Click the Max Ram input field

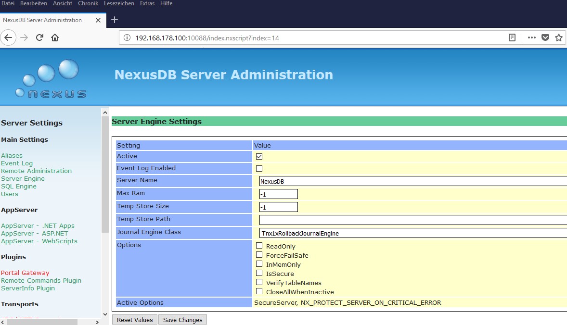click(278, 194)
